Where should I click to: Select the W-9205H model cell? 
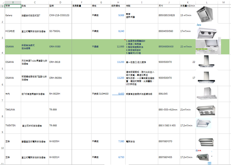coord(60,142)
